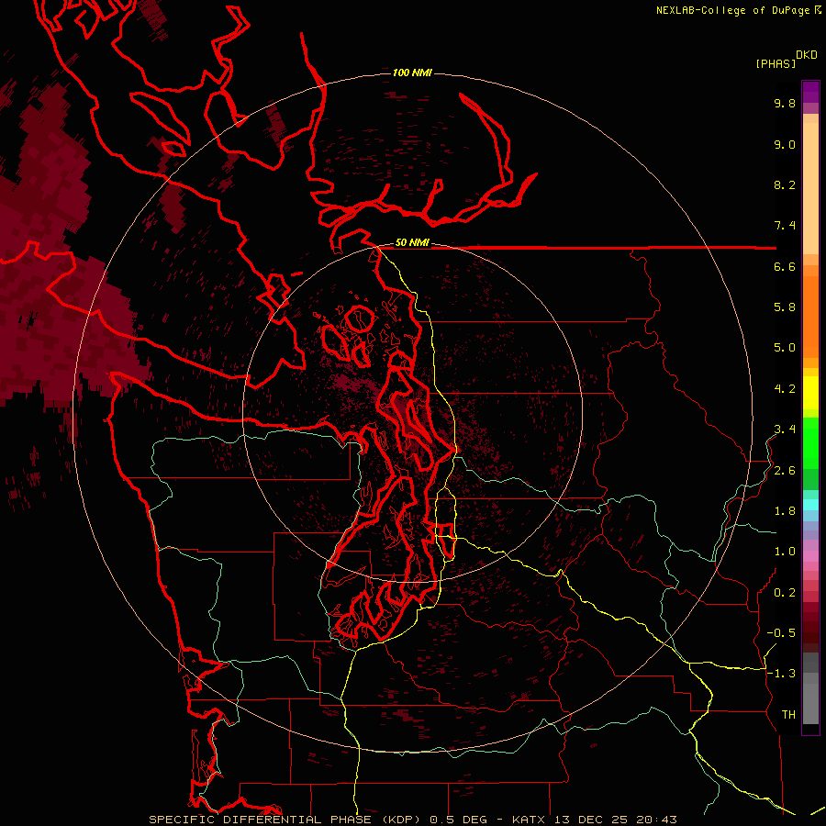
Task: Click the 7.4 value on color scale
Action: [785, 226]
